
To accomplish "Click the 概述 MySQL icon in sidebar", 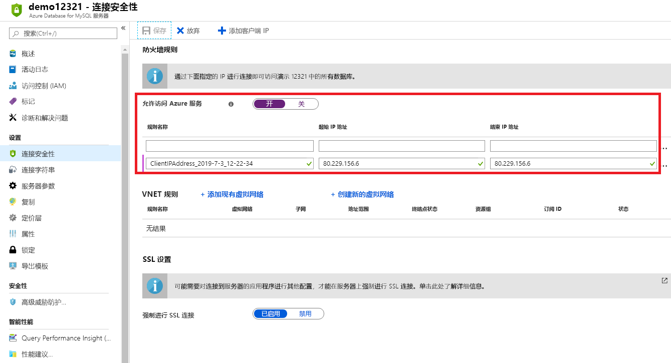I will [x=13, y=54].
